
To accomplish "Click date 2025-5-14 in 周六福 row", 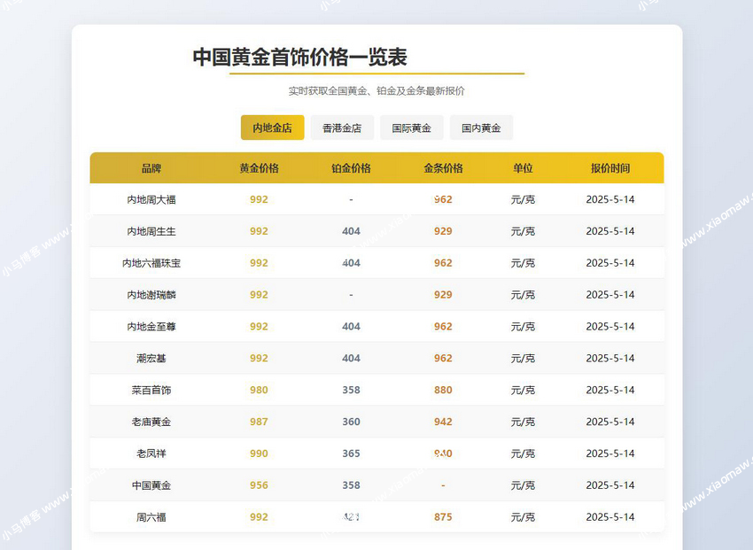I will [x=610, y=517].
